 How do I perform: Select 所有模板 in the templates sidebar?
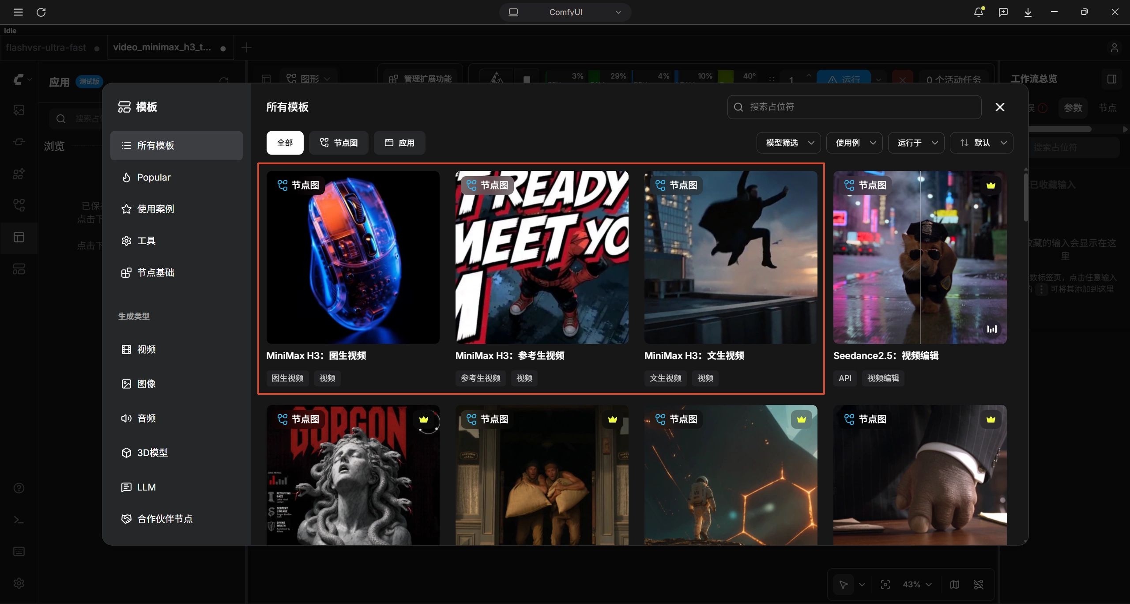click(177, 145)
